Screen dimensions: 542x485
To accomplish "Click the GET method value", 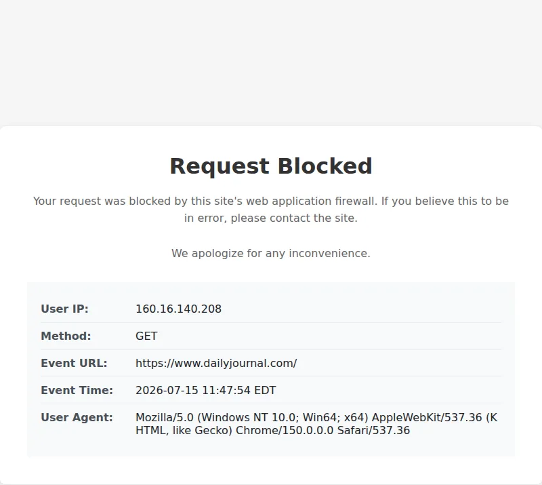I will click(146, 336).
